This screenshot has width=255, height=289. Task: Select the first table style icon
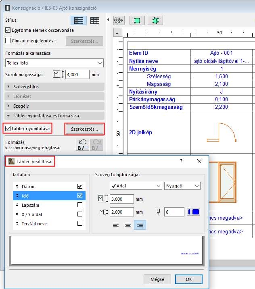click(79, 21)
